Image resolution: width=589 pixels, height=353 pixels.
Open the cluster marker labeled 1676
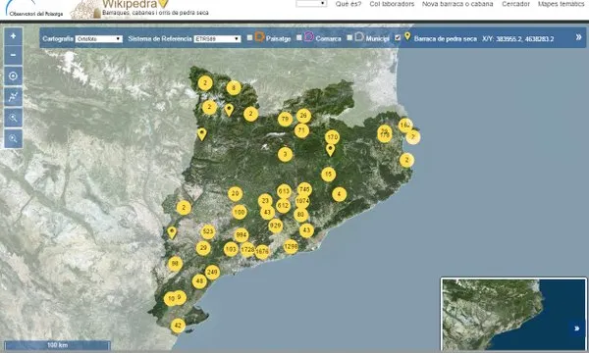[x=262, y=252]
